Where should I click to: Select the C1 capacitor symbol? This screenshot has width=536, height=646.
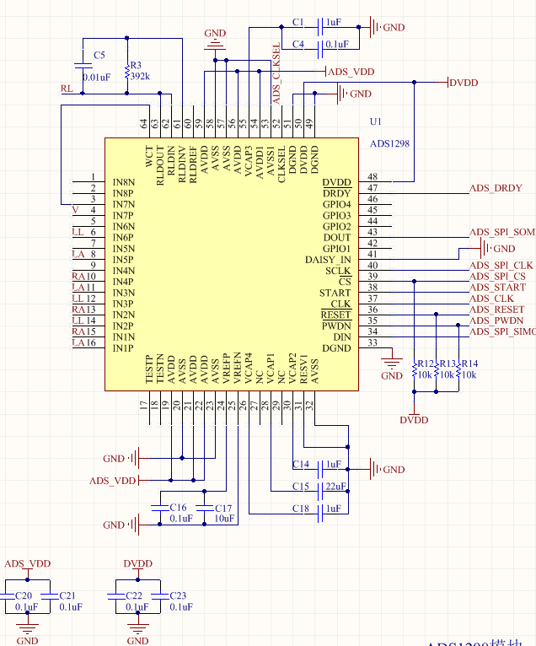[x=320, y=27]
